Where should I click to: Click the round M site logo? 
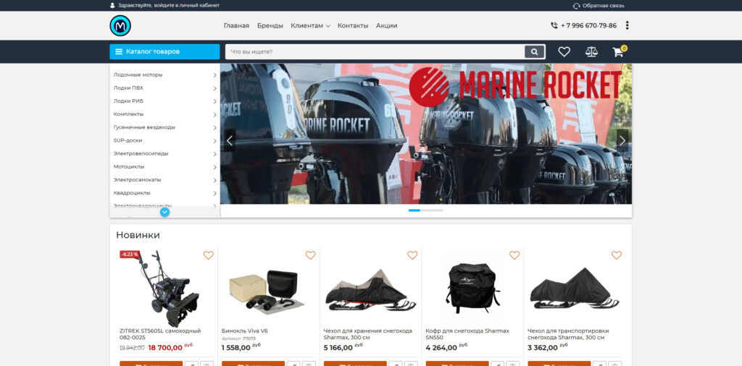point(120,25)
